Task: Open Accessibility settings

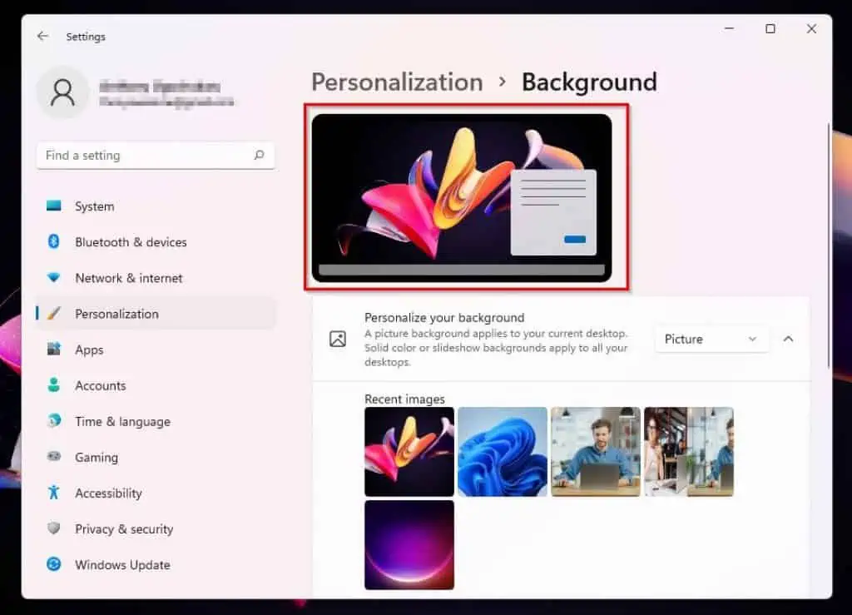Action: pos(108,493)
